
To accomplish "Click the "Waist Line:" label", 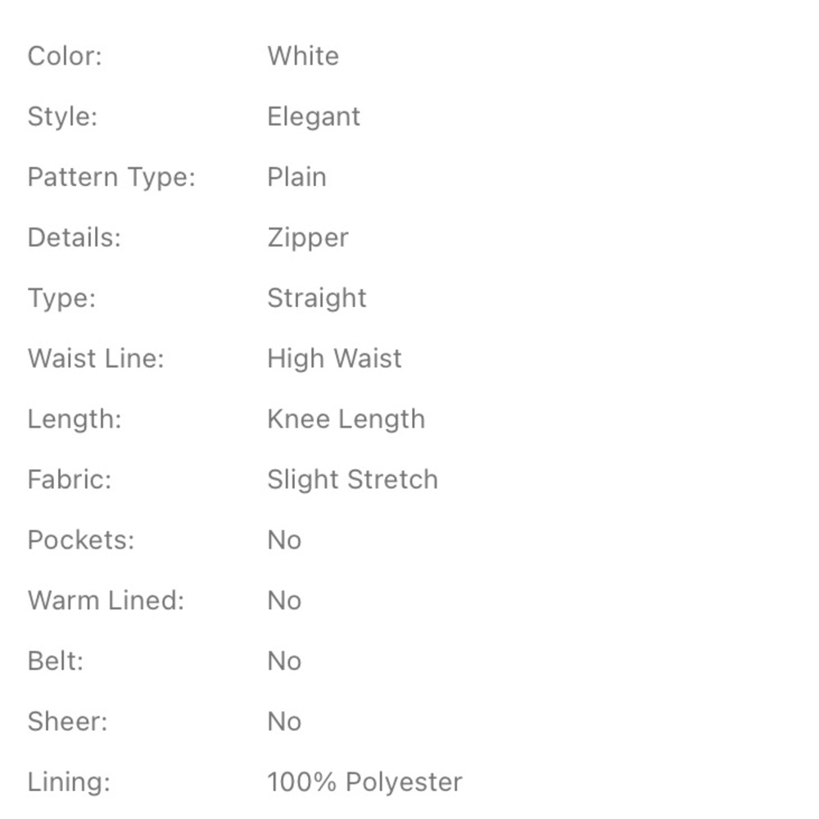I will coord(96,359).
